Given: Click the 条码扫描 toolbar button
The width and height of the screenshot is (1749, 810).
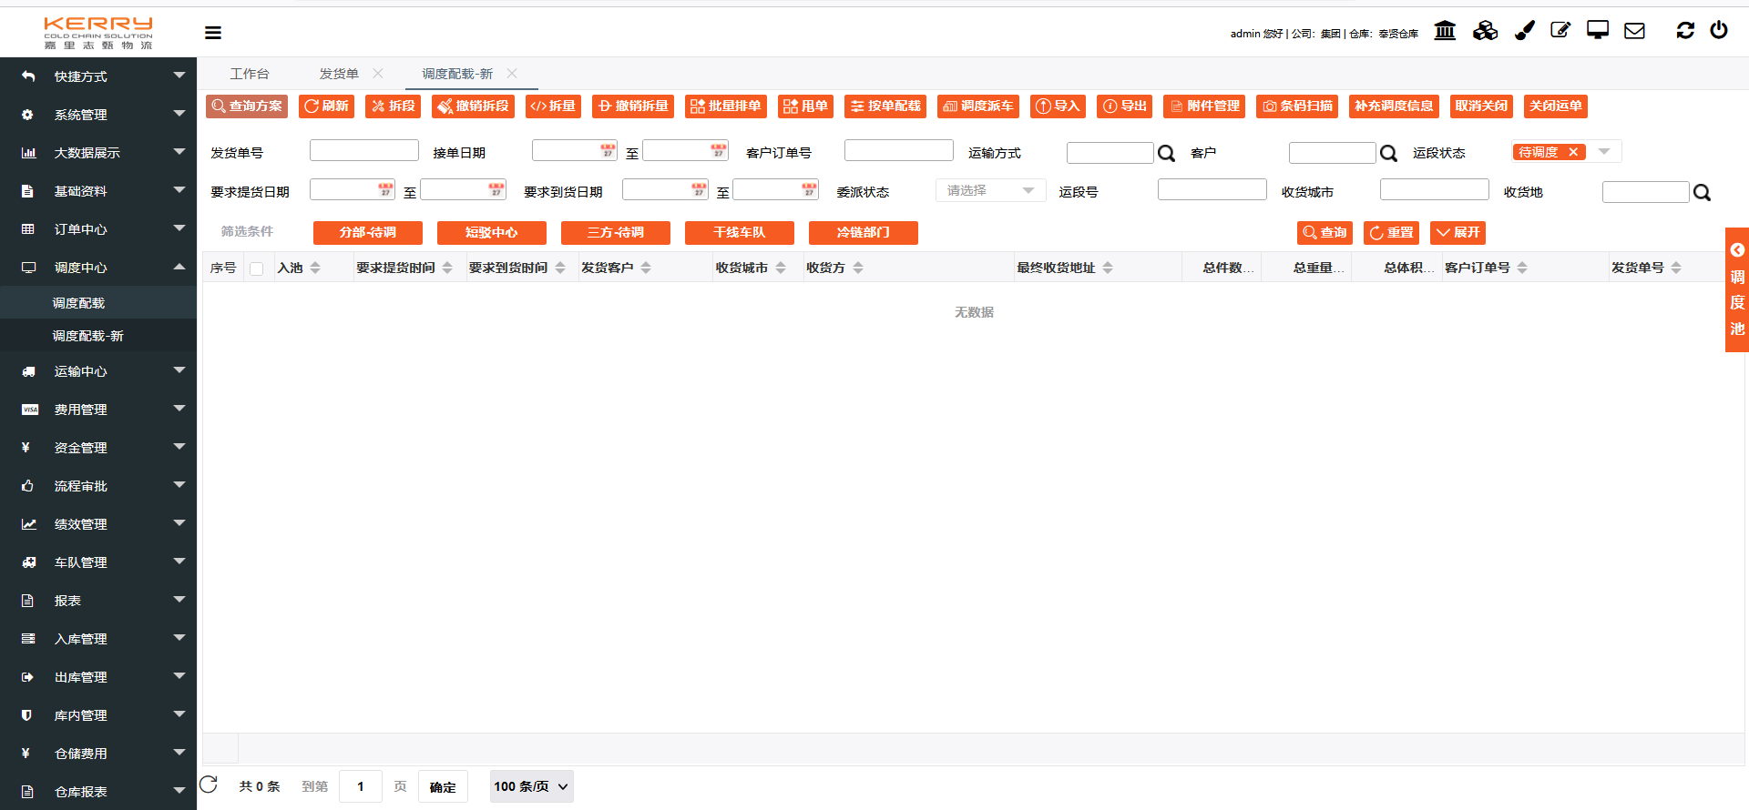Looking at the screenshot, I should tap(1297, 106).
